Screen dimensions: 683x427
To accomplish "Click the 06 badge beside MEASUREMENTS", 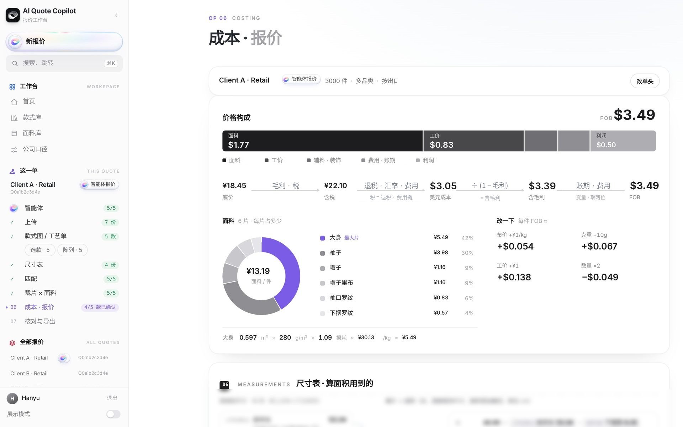I will [224, 385].
